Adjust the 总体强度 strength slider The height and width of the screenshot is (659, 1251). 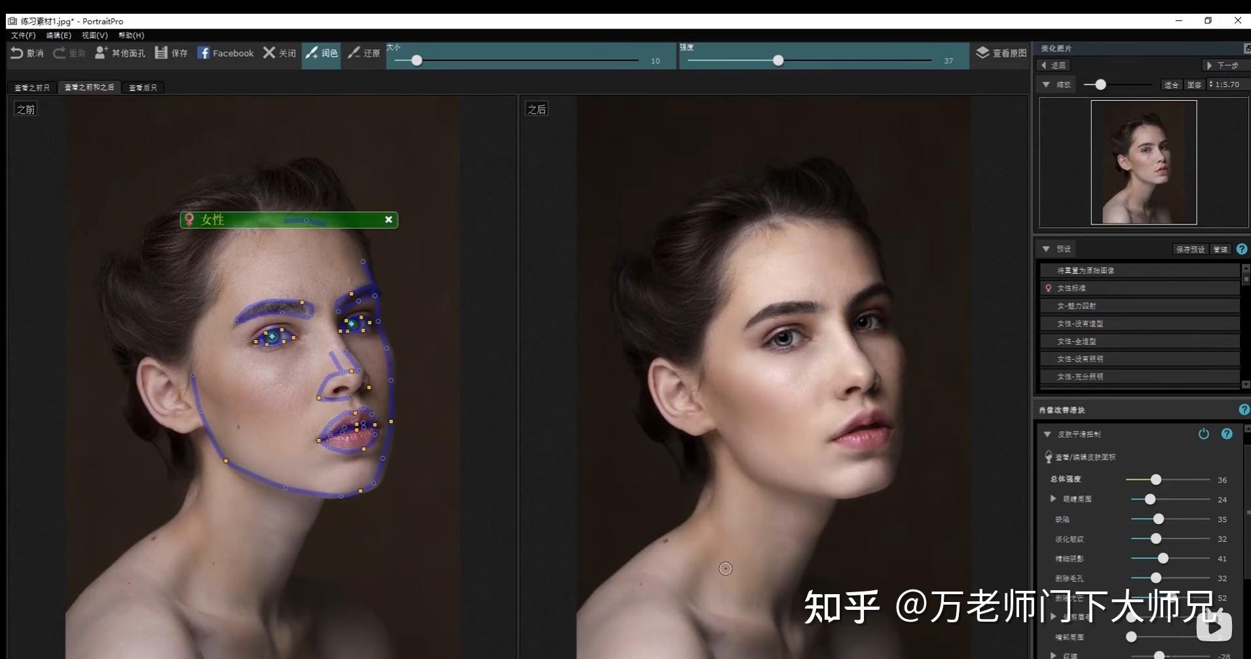click(x=1155, y=480)
